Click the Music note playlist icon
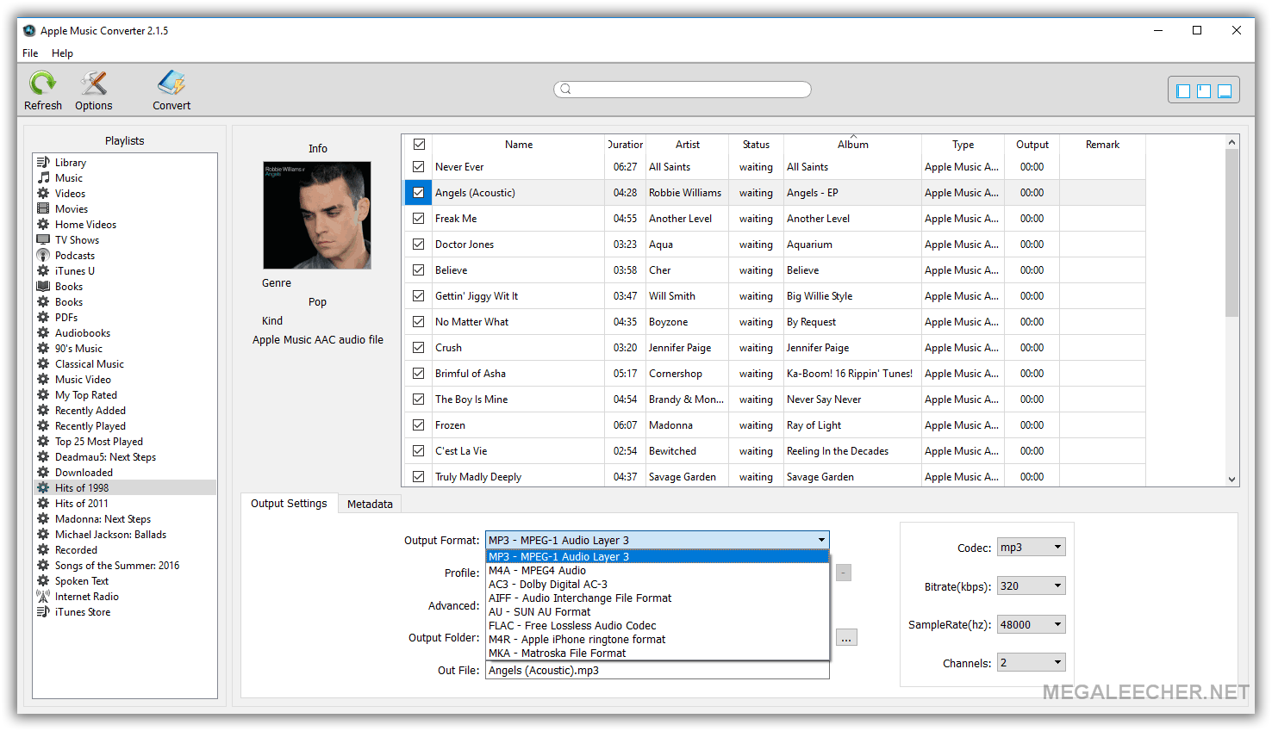This screenshot has height=731, width=1272. click(43, 177)
